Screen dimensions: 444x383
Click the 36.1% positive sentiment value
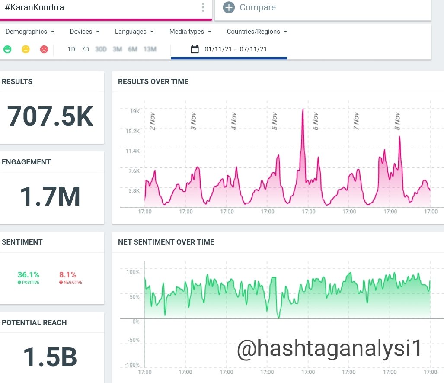click(28, 275)
